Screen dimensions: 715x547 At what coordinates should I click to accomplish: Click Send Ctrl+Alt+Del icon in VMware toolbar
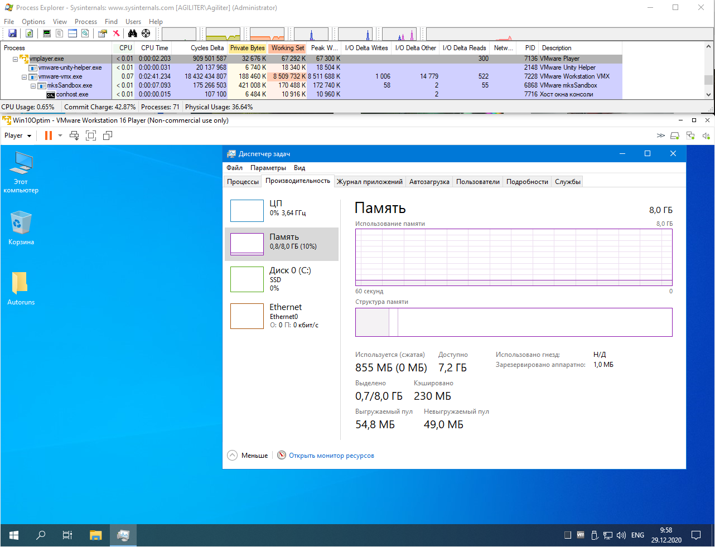coord(74,135)
